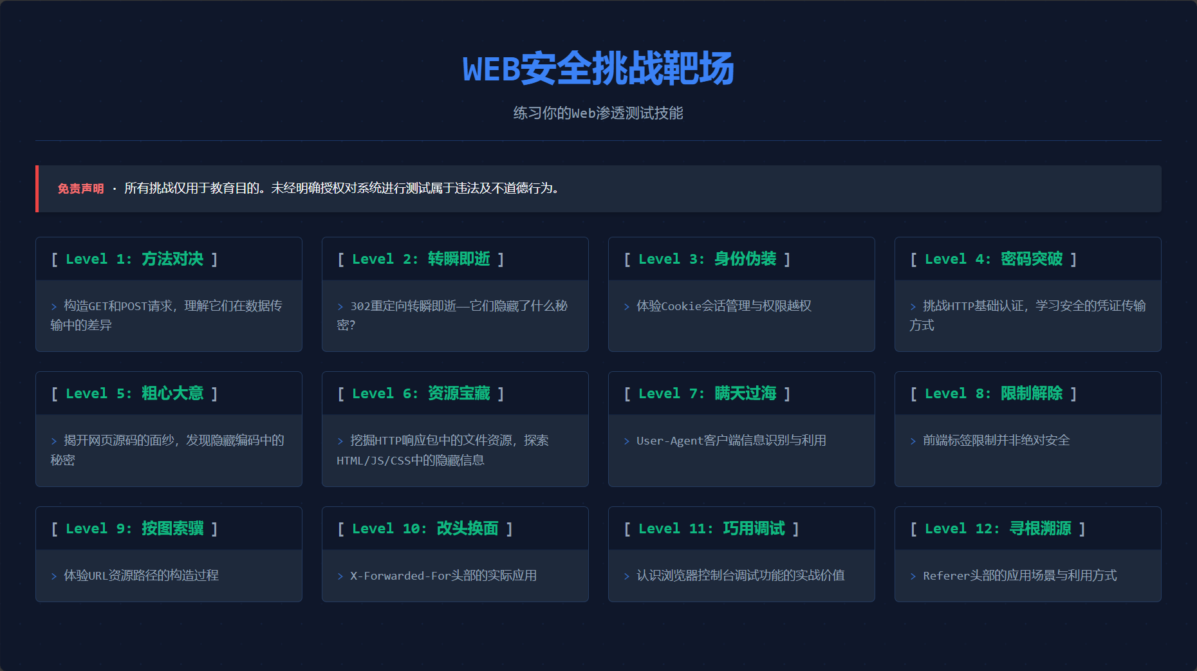
Task: Select Level 11: 巧用调试 card title
Action: click(x=712, y=528)
